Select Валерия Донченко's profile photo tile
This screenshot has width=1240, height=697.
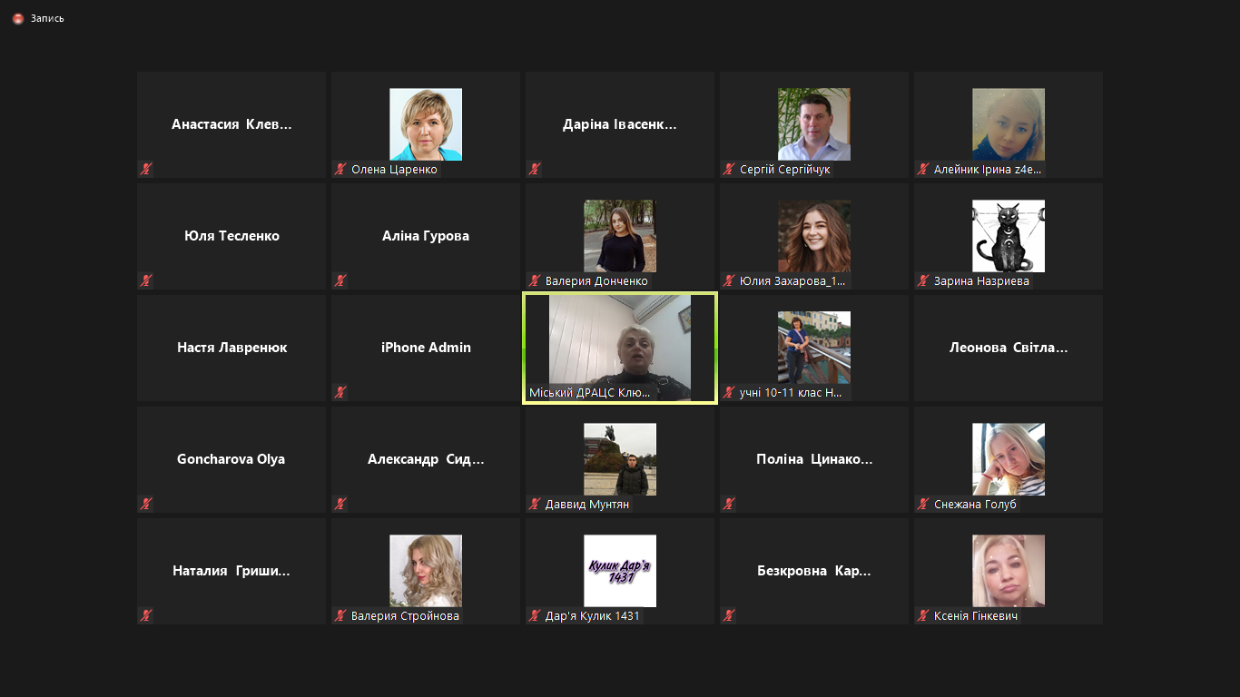(x=620, y=235)
